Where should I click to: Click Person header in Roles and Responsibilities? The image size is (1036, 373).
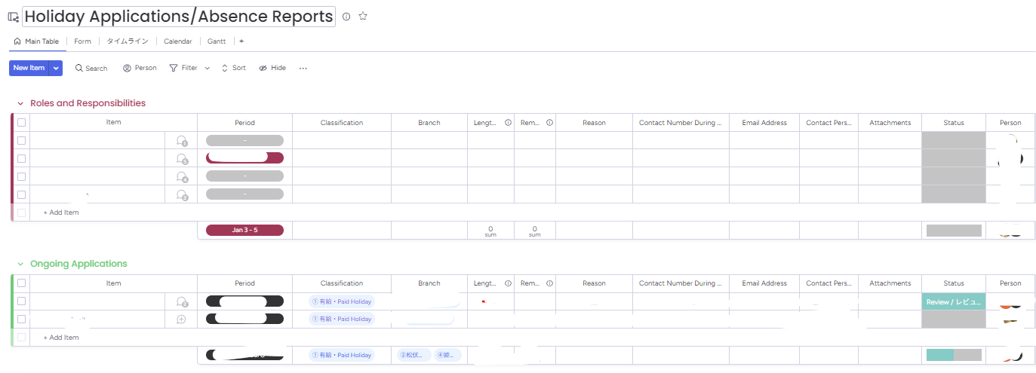(1010, 123)
